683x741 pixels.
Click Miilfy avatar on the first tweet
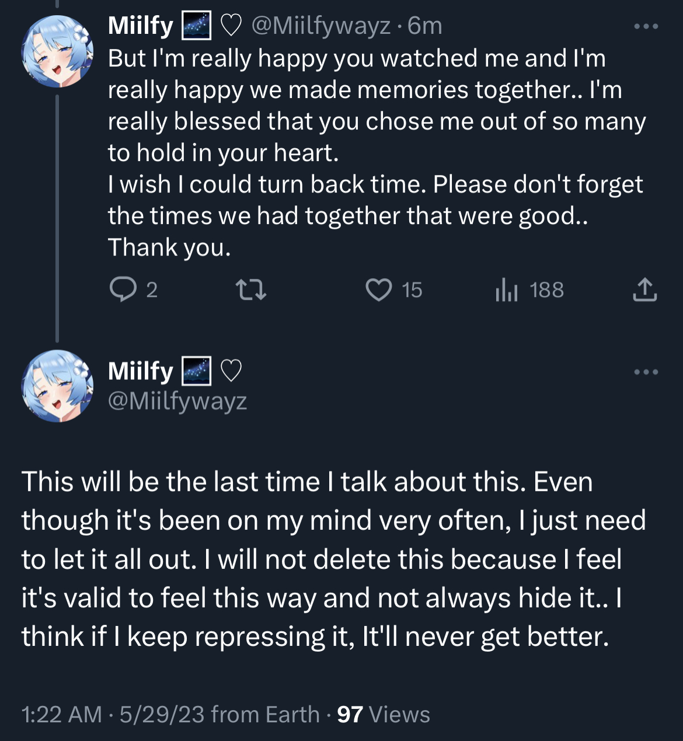coord(57,51)
